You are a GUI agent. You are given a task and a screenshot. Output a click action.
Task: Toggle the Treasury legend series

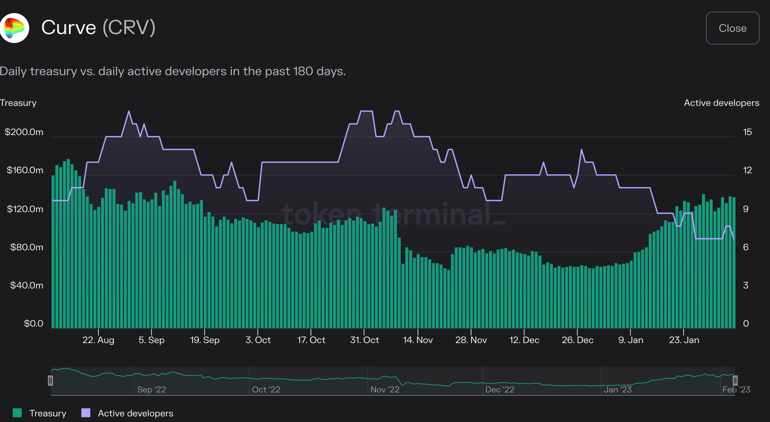pyautogui.click(x=40, y=413)
